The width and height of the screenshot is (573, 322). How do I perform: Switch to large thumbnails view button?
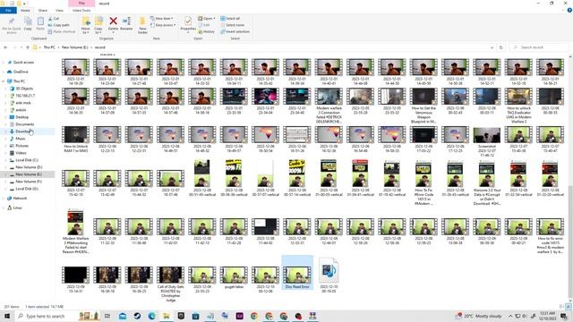click(569, 306)
